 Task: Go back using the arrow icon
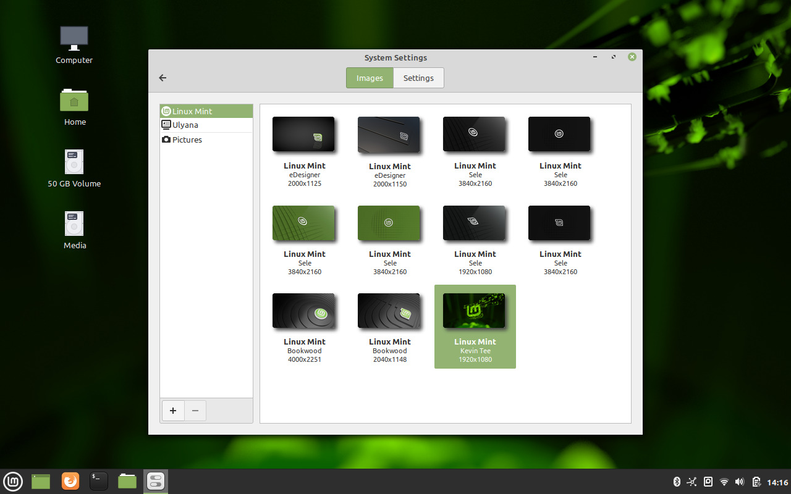point(163,78)
